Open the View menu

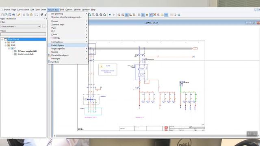click(x=38, y=10)
